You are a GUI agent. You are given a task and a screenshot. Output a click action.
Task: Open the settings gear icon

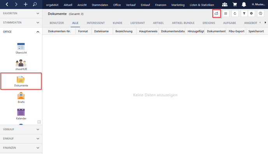point(251,14)
